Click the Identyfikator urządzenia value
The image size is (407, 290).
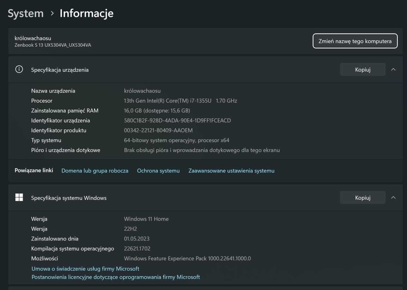click(x=177, y=121)
